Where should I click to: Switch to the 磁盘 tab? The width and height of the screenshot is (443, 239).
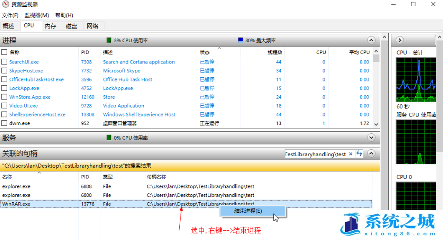pos(71,26)
